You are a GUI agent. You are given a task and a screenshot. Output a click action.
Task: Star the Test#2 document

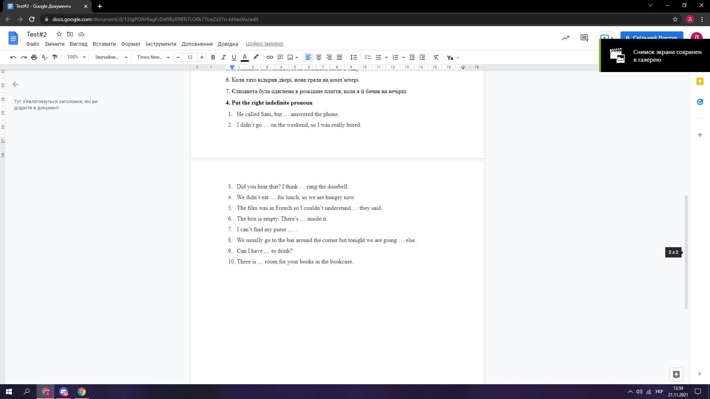pos(59,34)
